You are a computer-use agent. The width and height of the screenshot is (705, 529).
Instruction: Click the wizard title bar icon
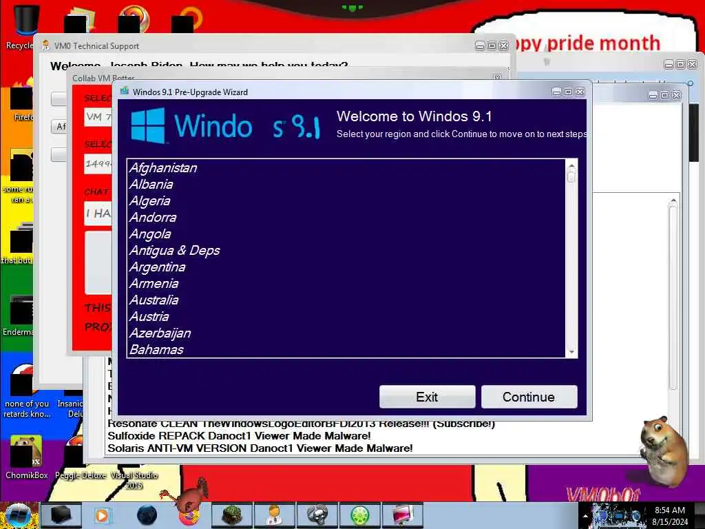[125, 92]
